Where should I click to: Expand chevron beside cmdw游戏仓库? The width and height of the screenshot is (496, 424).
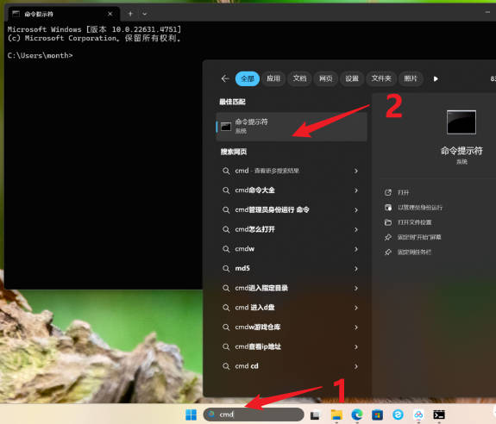pos(356,327)
